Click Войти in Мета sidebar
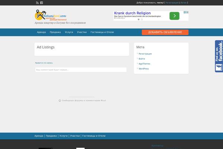This screenshot has height=149, width=223. pyautogui.click(x=142, y=59)
